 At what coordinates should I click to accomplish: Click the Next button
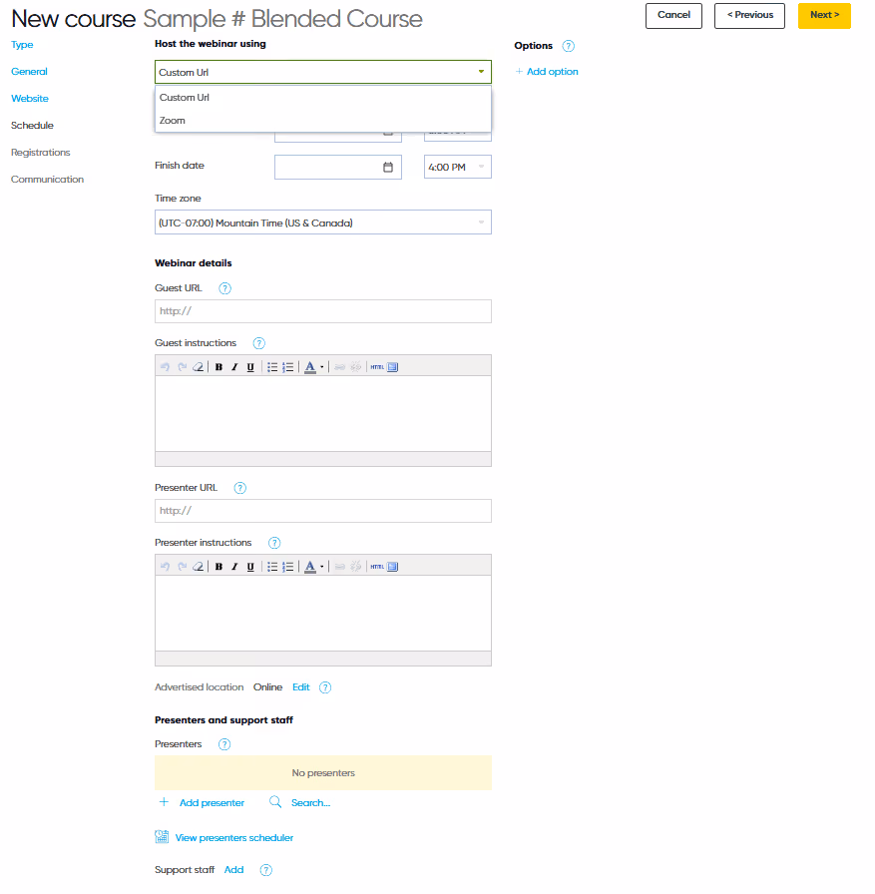[824, 16]
